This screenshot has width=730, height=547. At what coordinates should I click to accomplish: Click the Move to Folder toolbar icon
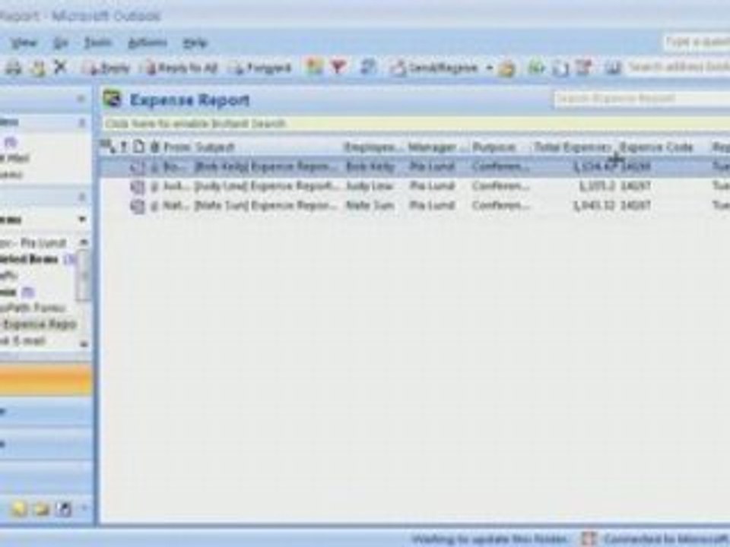click(38, 68)
